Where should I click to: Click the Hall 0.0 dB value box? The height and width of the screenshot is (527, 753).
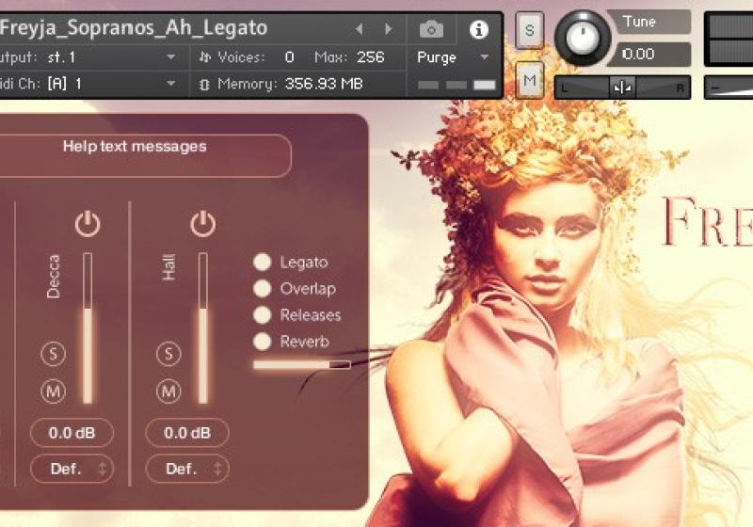point(187,433)
